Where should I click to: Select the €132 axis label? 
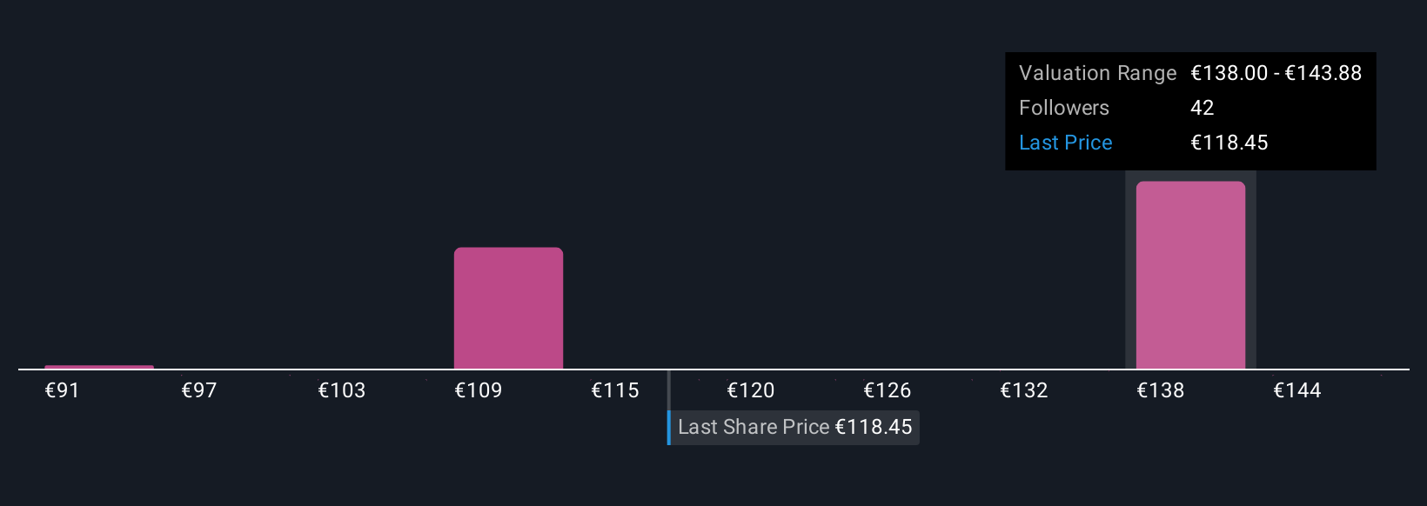1024,390
